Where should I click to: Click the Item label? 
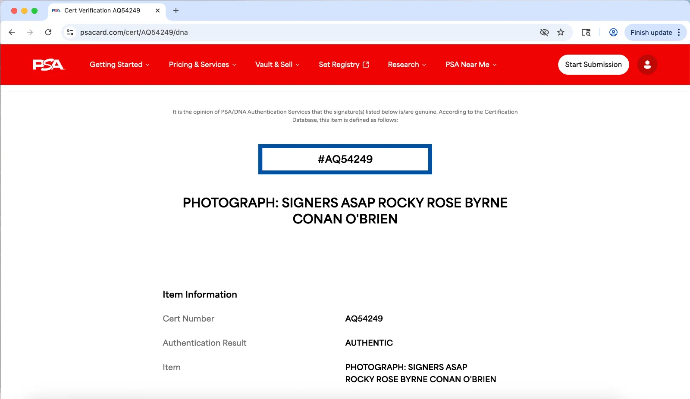(x=172, y=367)
